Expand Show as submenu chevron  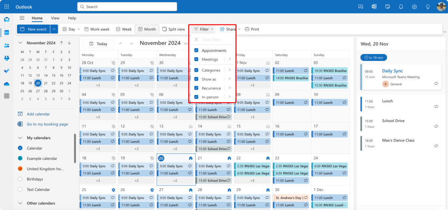[x=230, y=79]
